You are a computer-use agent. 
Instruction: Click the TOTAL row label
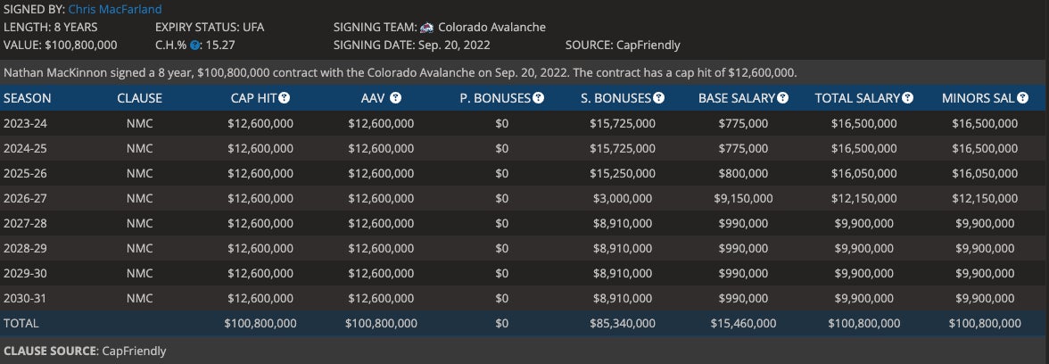tap(21, 323)
